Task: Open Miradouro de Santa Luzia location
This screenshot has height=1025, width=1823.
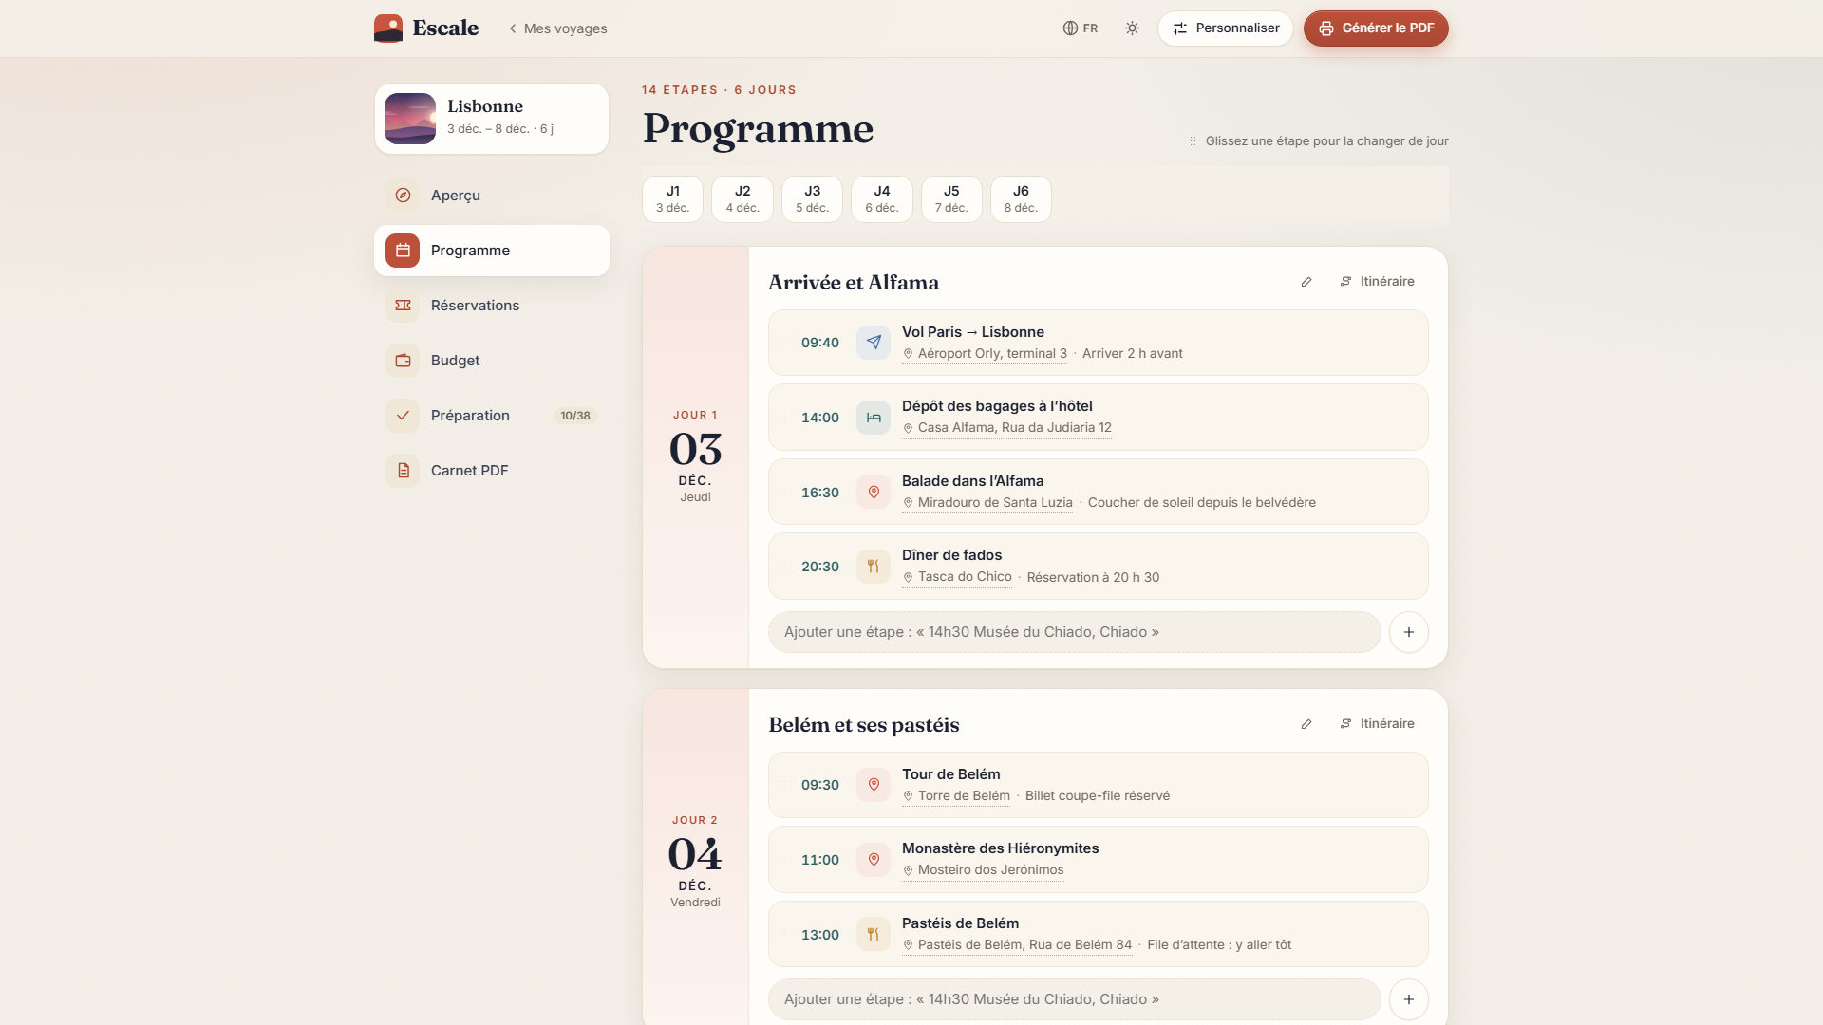Action: pos(987,503)
